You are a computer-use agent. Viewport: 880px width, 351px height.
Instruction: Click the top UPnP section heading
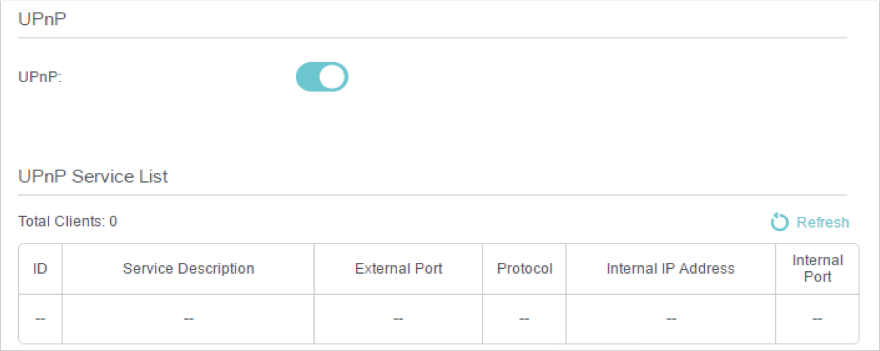42,19
